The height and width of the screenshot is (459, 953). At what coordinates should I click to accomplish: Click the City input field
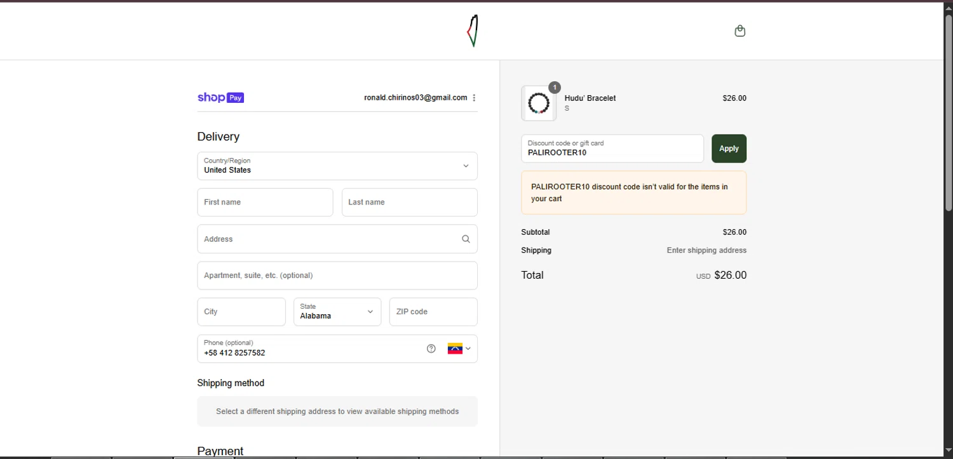[x=241, y=312]
